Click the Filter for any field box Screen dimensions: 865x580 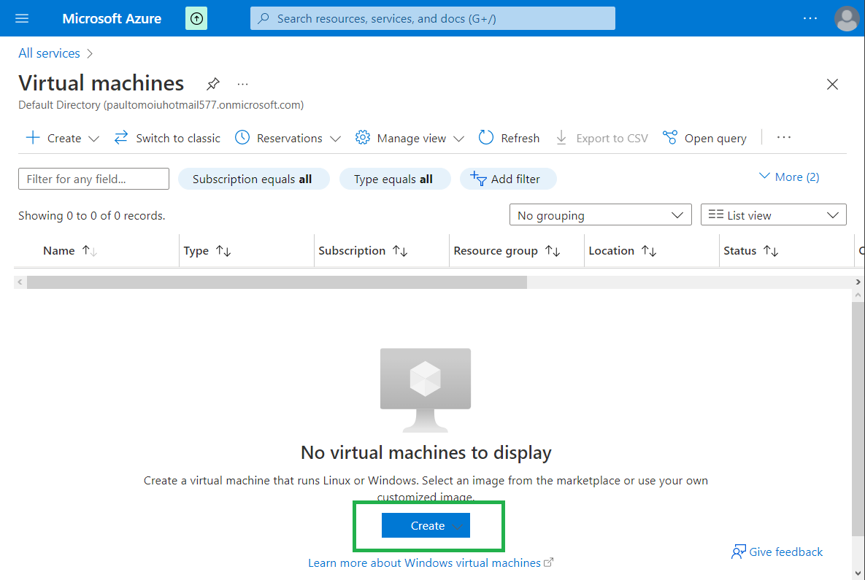pos(93,179)
